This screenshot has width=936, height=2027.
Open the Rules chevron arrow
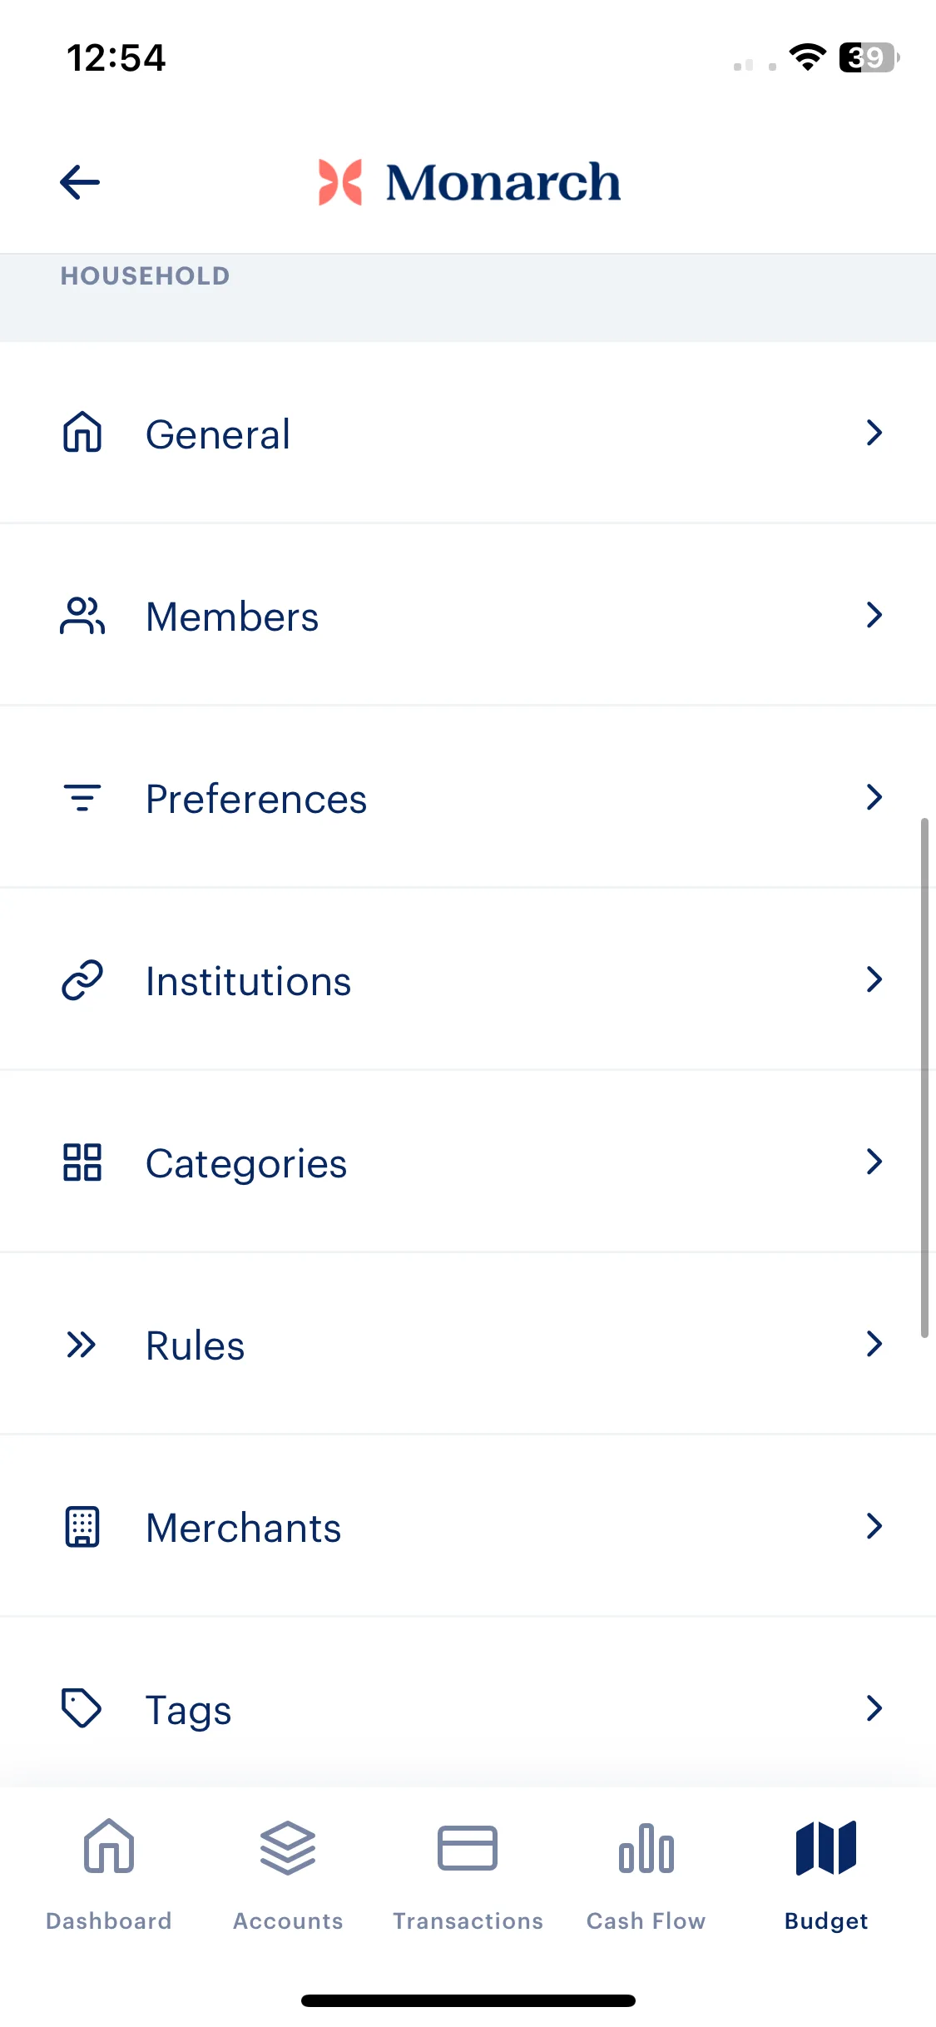click(874, 1344)
